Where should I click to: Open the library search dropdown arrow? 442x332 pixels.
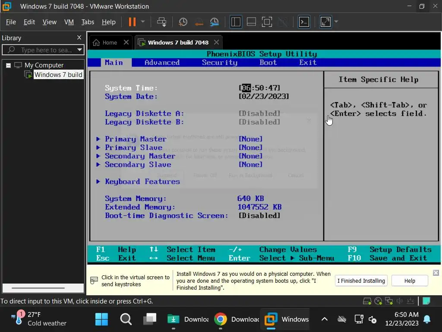coord(80,50)
